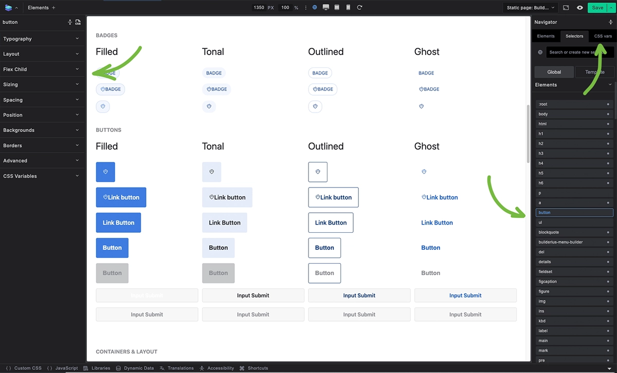Click the Global scope button
The height and width of the screenshot is (373, 617).
click(x=554, y=72)
